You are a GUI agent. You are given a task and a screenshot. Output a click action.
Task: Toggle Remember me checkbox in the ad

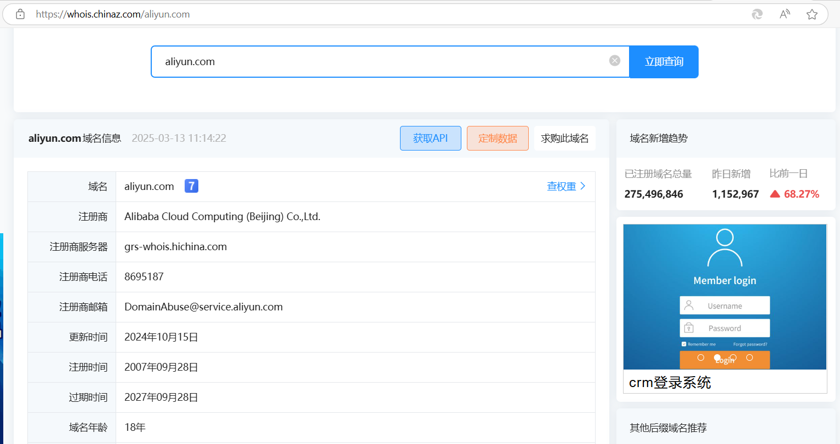click(x=684, y=344)
